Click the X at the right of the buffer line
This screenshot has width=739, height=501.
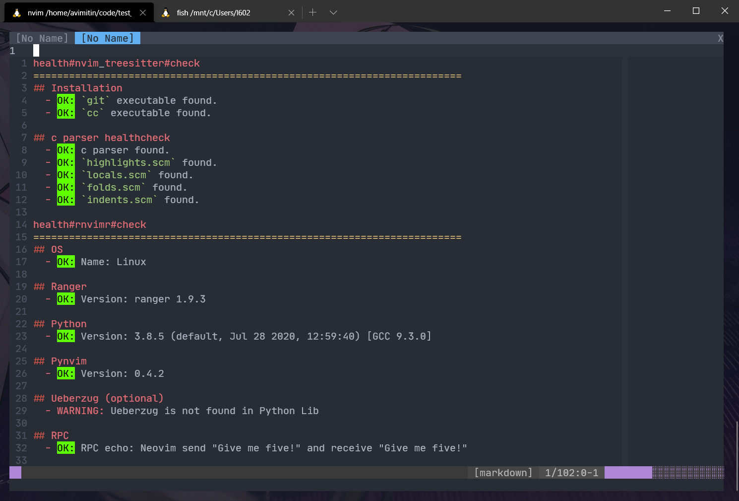pos(720,38)
